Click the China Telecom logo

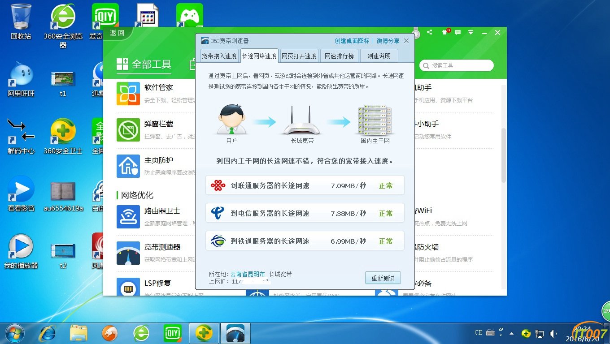click(218, 213)
